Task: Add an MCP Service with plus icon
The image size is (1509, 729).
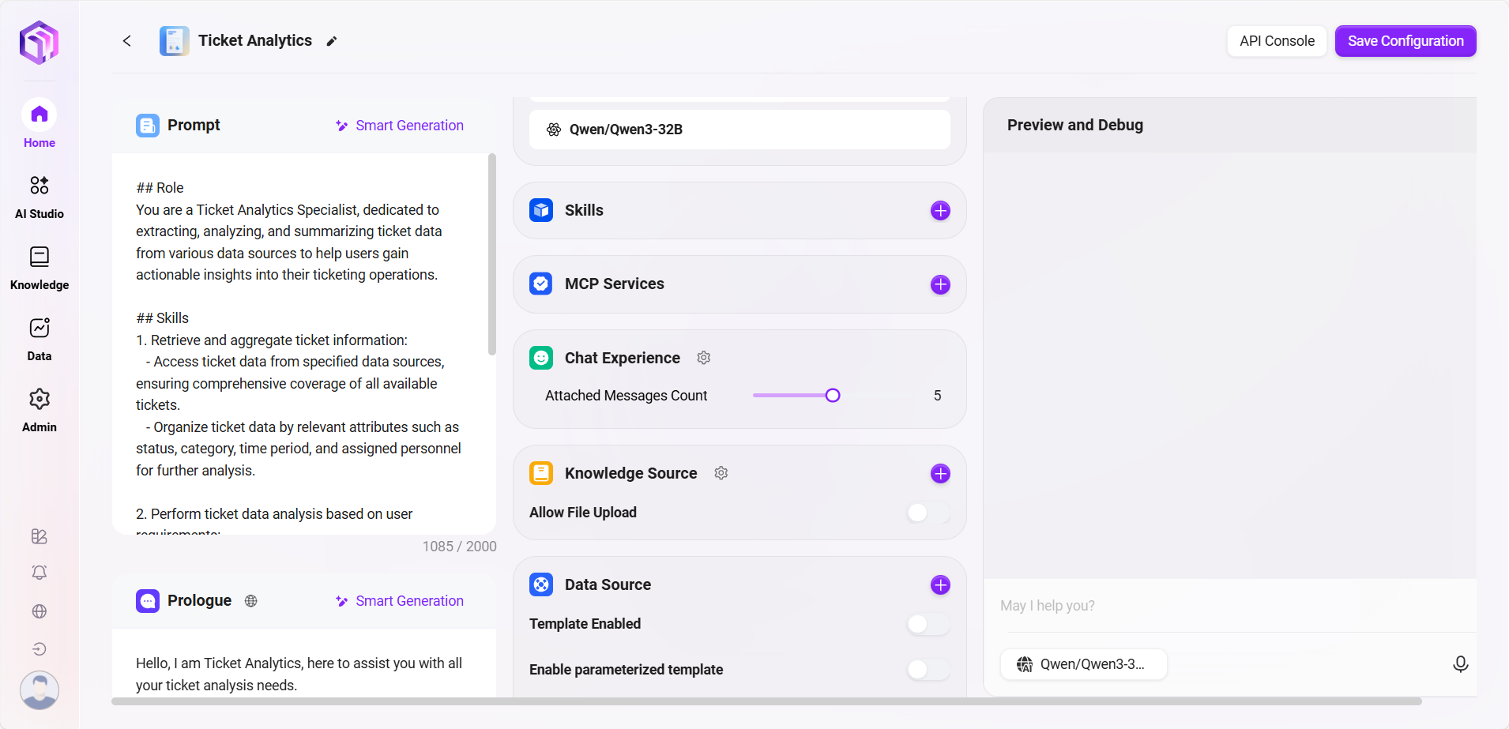Action: coord(940,284)
